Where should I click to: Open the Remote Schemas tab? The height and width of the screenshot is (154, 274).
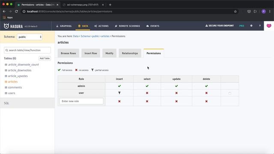coord(128,26)
